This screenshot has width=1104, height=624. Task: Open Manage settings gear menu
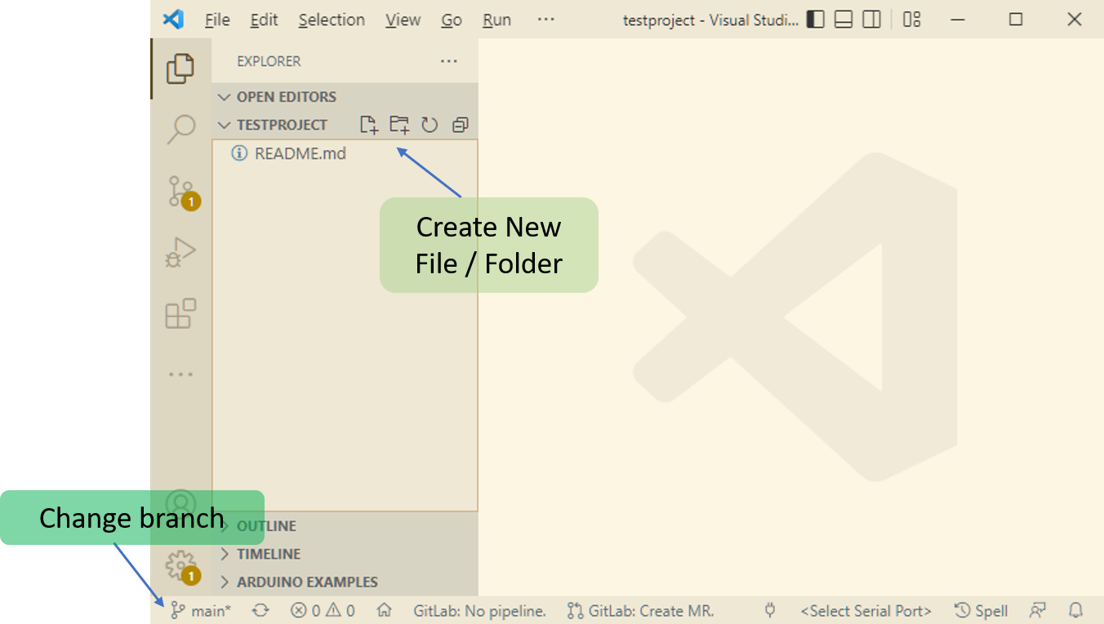click(x=180, y=565)
